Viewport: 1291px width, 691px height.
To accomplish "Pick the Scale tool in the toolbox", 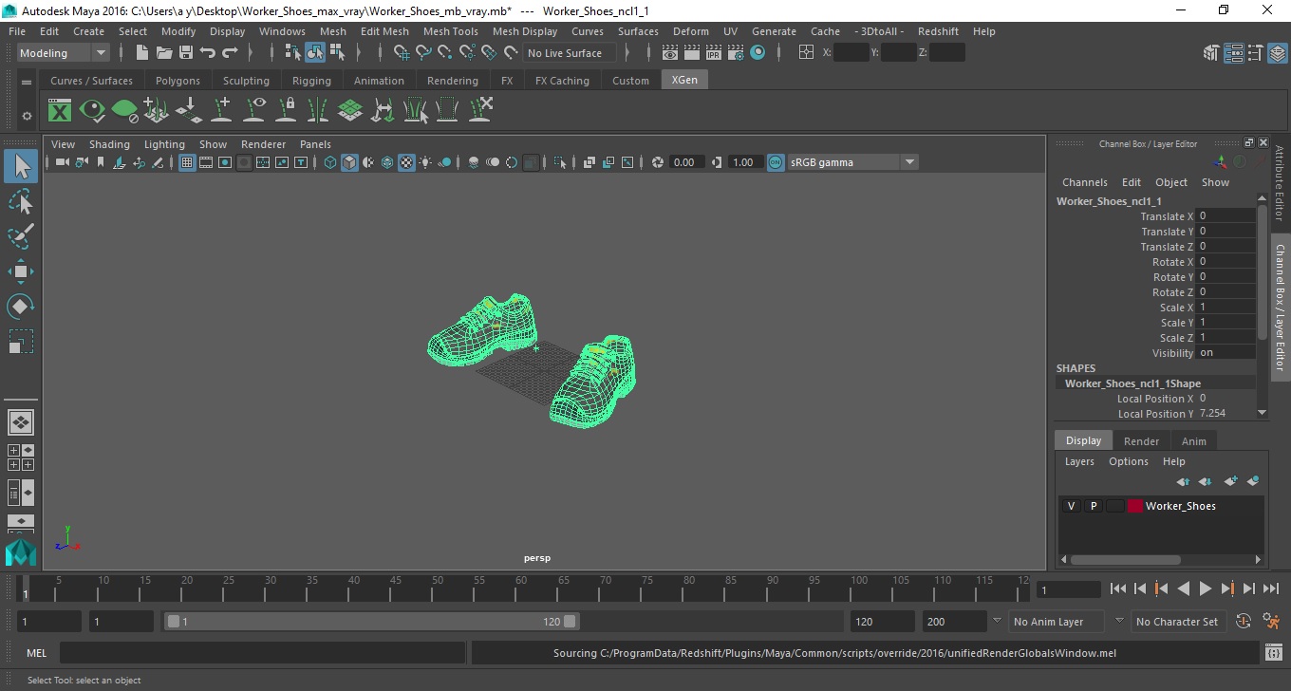I will tap(21, 342).
